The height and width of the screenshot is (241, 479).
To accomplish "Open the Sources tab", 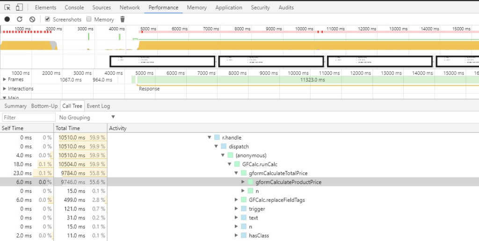I will (x=102, y=7).
